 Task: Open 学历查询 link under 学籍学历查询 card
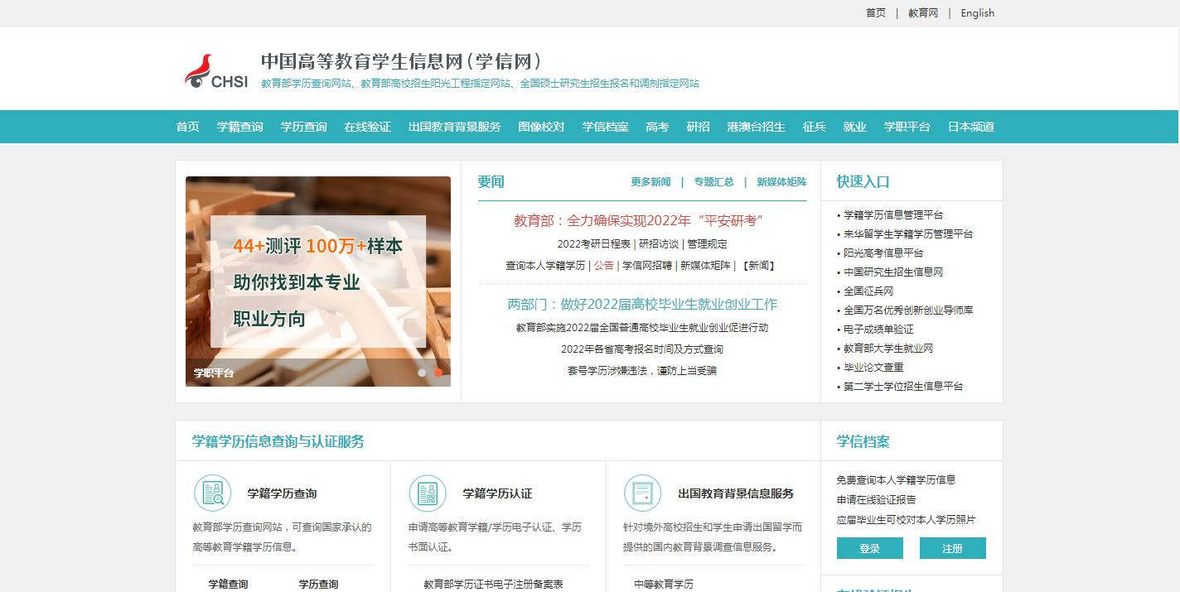click(318, 584)
